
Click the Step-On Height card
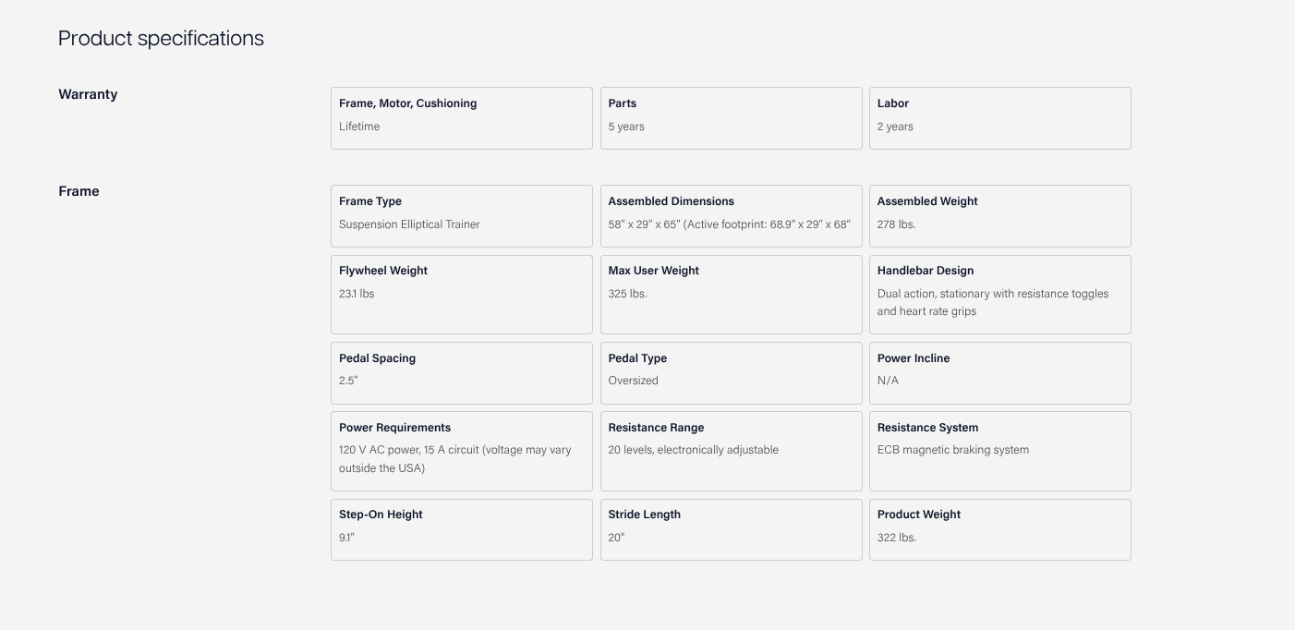tap(461, 529)
